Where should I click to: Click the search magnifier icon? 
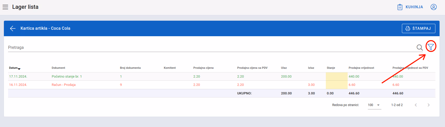pyautogui.click(x=420, y=47)
